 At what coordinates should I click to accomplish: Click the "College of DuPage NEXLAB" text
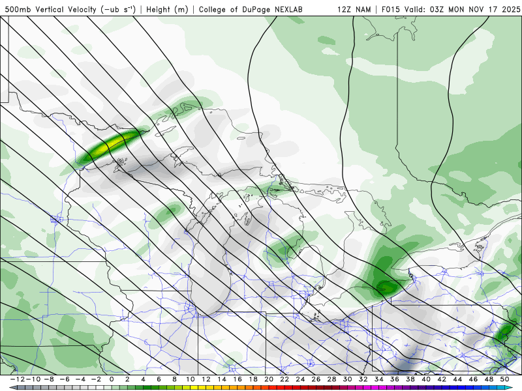coord(251,9)
